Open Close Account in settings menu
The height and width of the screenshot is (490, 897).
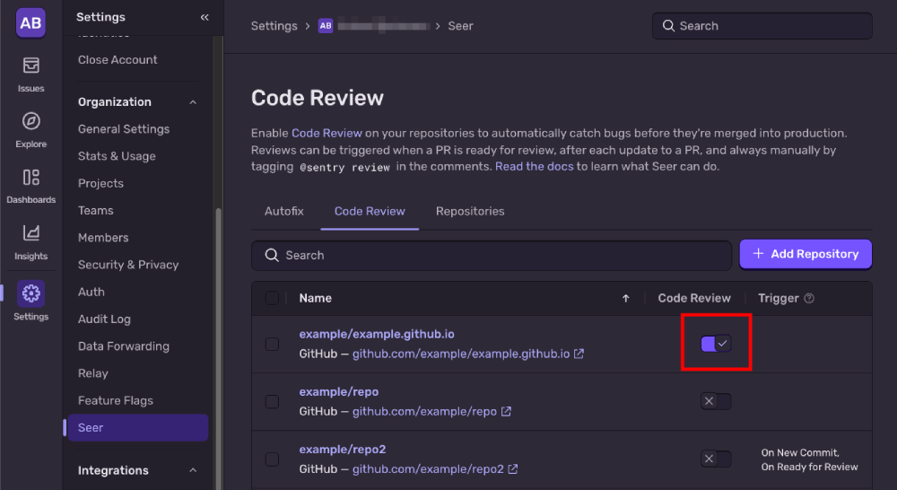(x=118, y=59)
